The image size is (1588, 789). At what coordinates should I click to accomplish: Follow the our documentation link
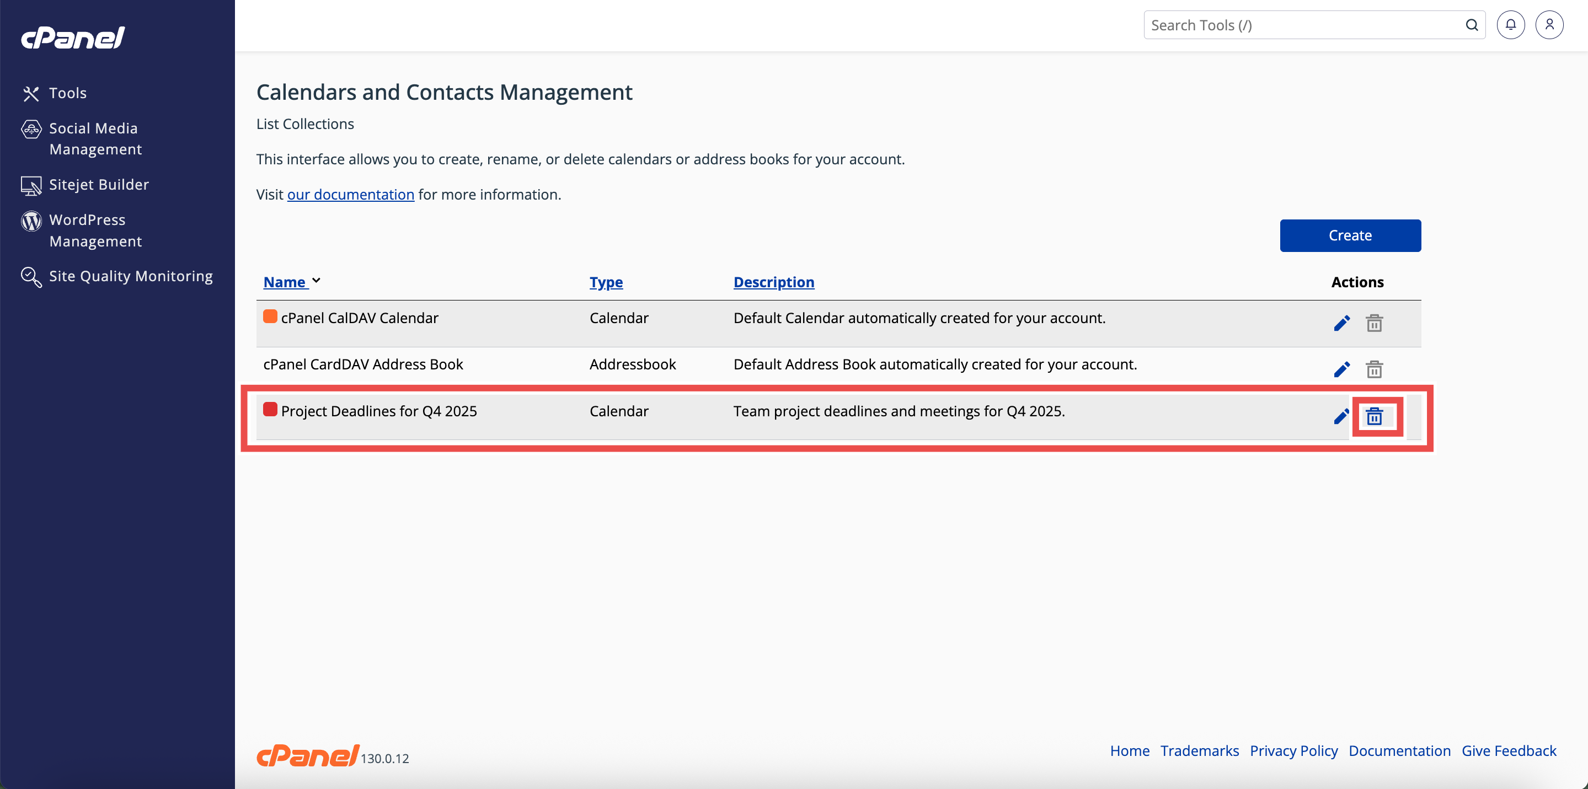350,194
